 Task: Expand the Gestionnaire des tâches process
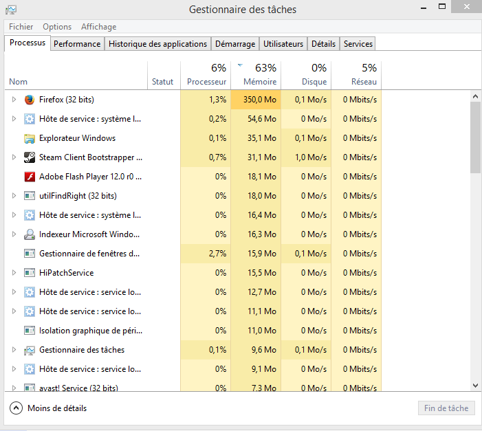coord(14,349)
